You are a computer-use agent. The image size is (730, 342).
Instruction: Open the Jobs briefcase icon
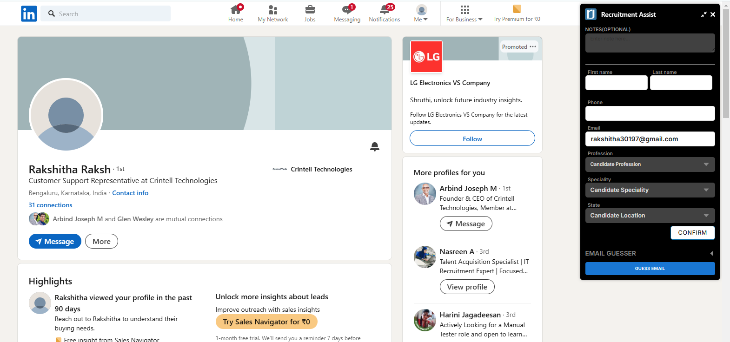(310, 13)
